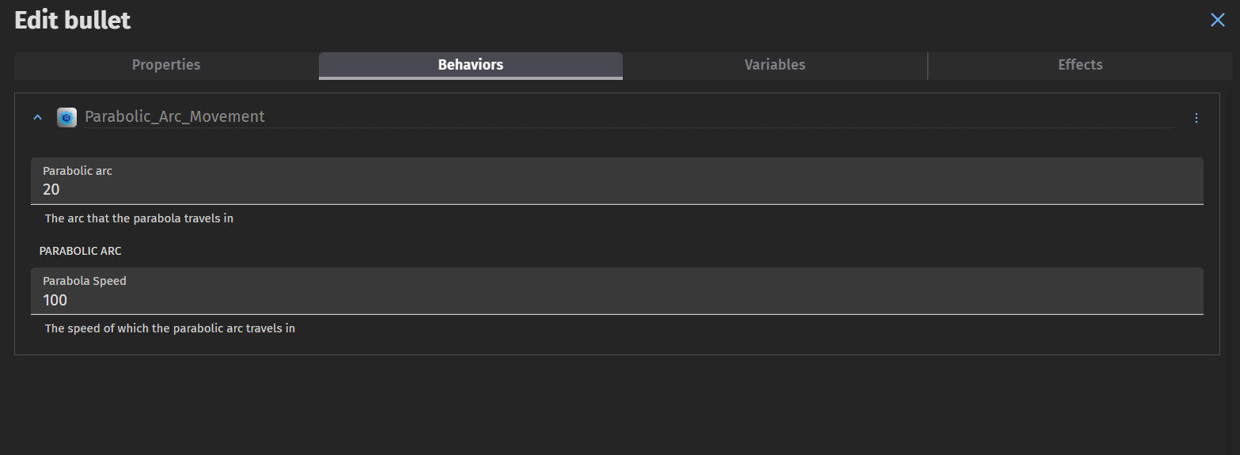Go to the Effects tab

[1079, 65]
